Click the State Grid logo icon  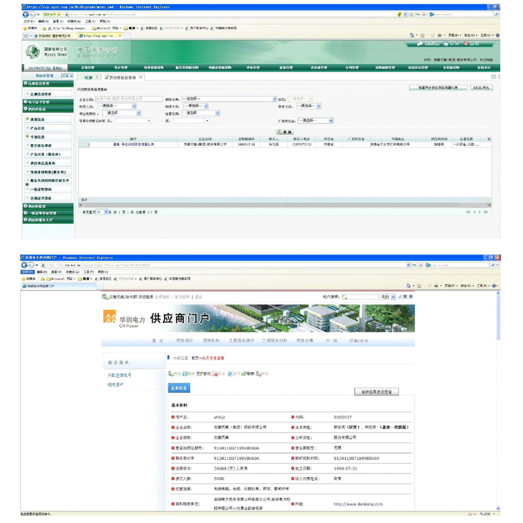click(33, 52)
